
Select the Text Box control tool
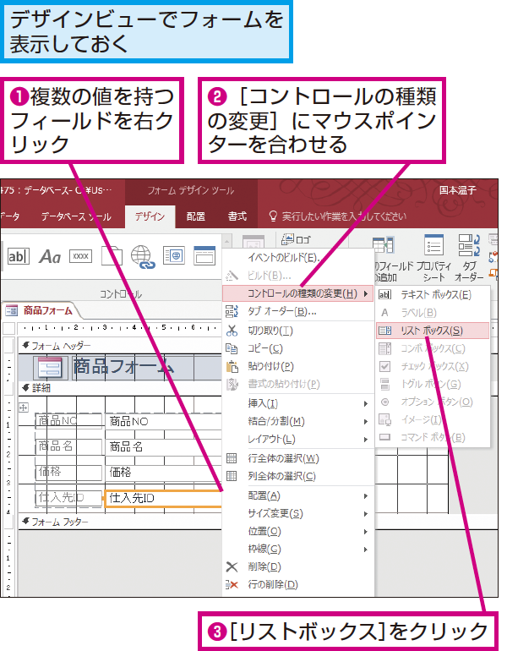pyautogui.click(x=19, y=256)
